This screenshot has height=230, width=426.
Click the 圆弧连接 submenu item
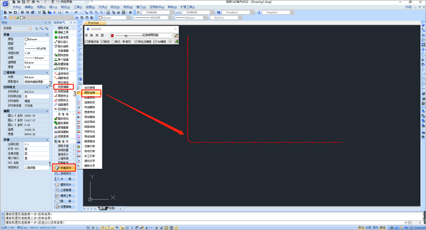point(89,92)
